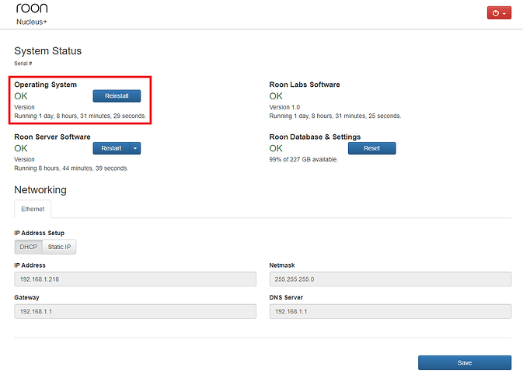The width and height of the screenshot is (523, 388).
Task: Click the roon logo
Action: (32, 8)
